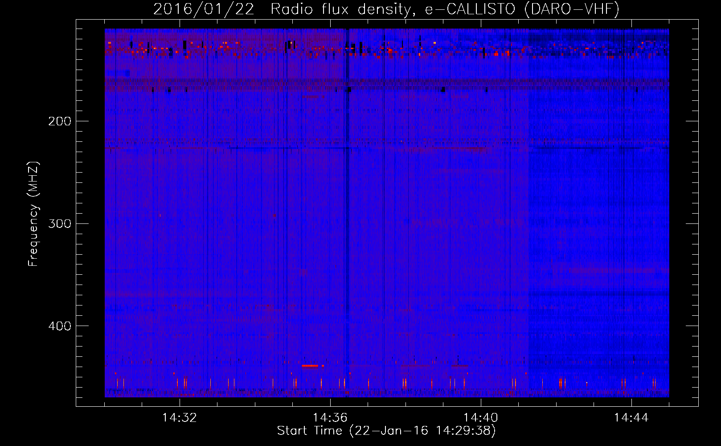This screenshot has width=721, height=446.
Task: Select the 300 frequency tick label
Action: pyautogui.click(x=60, y=223)
